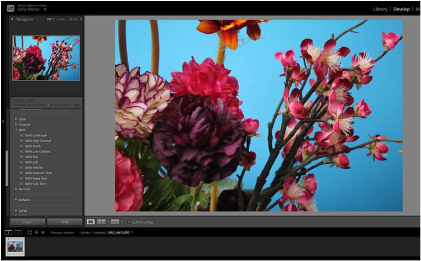Click the Lrc Lightroom Classic logo

[x=10, y=8]
